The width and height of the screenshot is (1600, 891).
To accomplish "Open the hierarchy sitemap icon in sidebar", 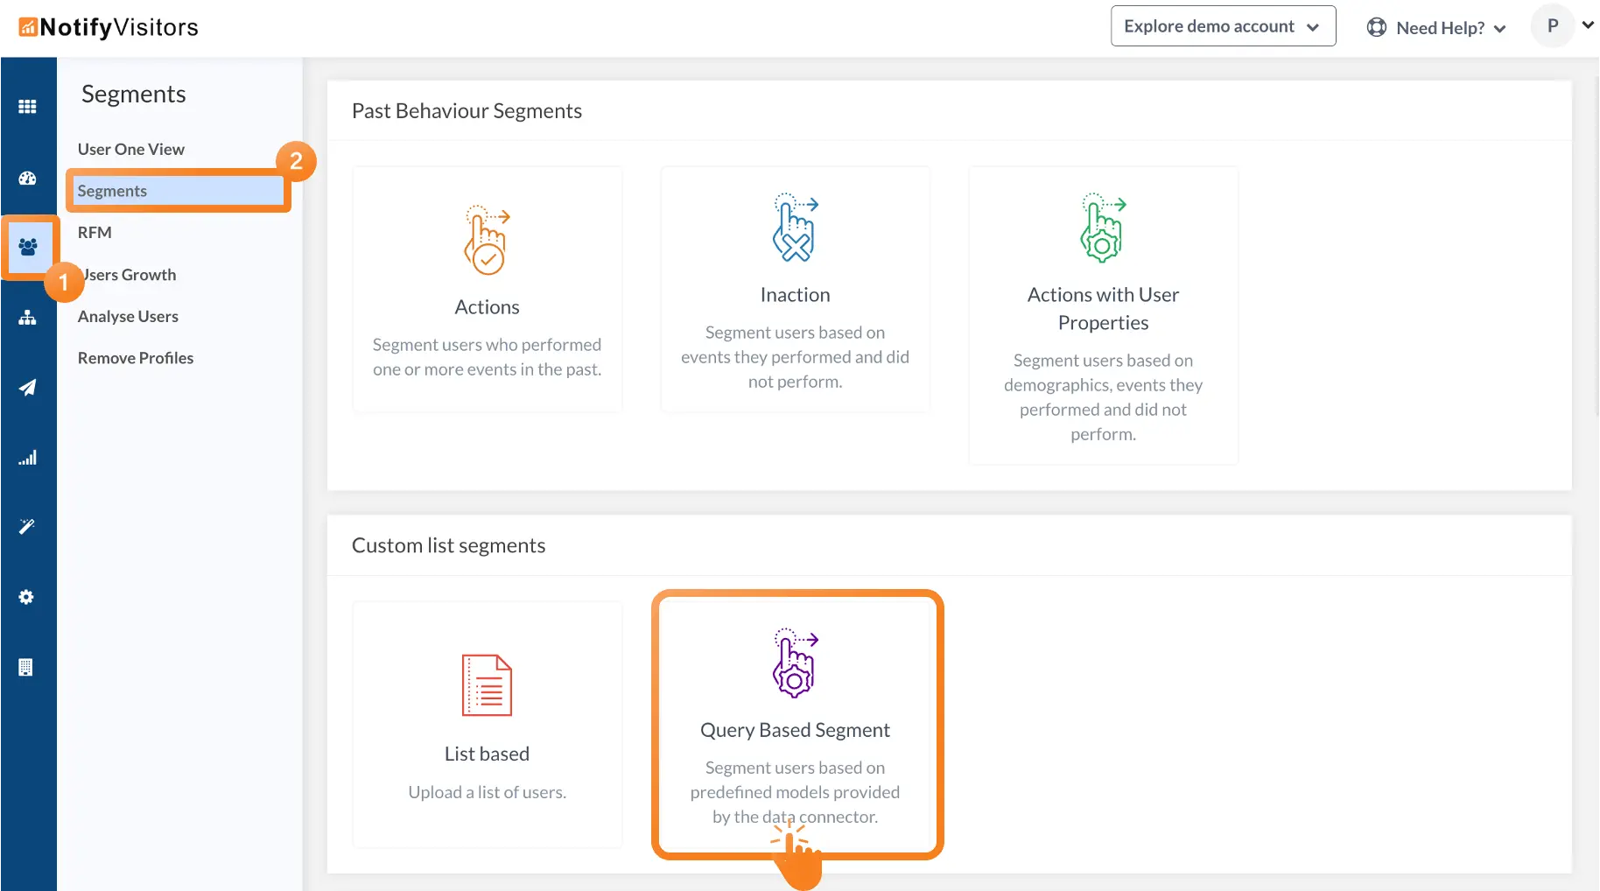I will point(27,318).
